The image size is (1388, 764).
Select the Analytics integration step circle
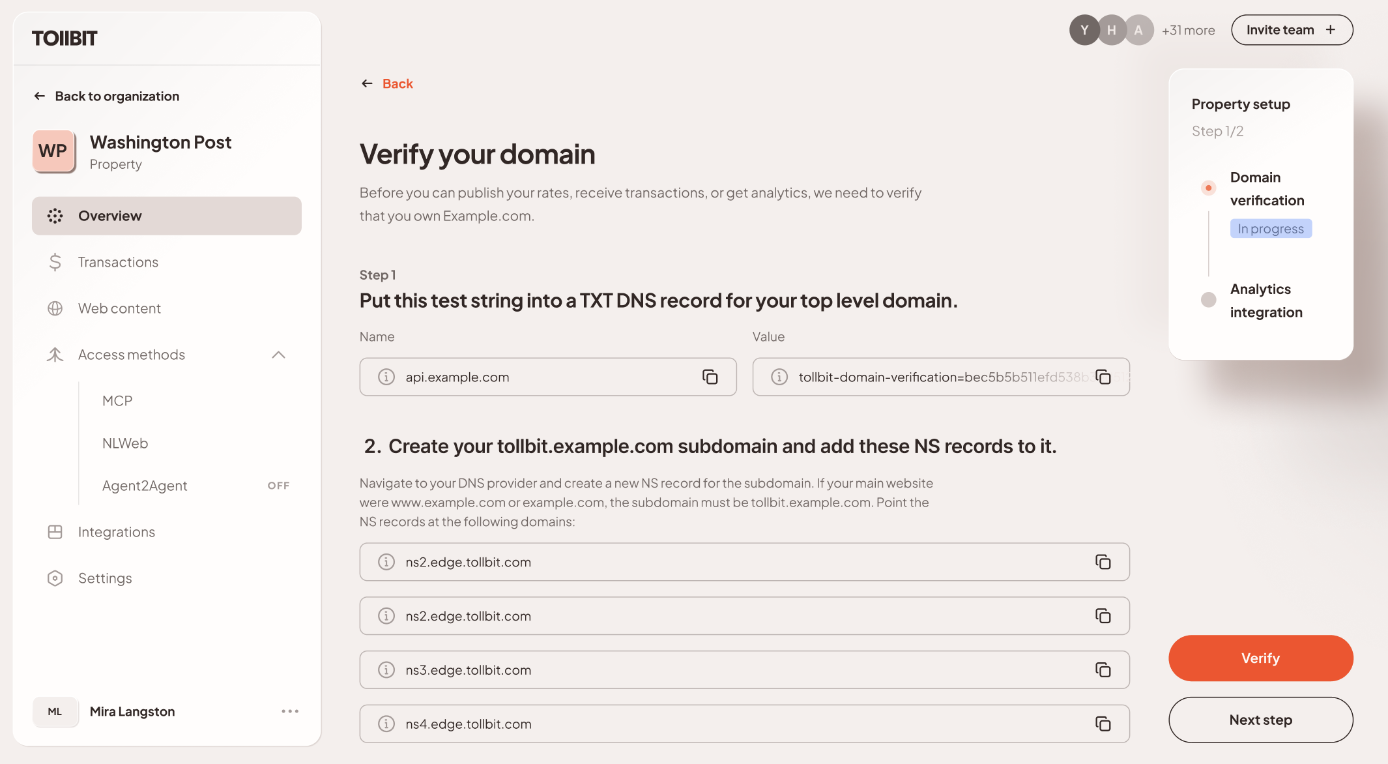click(x=1209, y=300)
